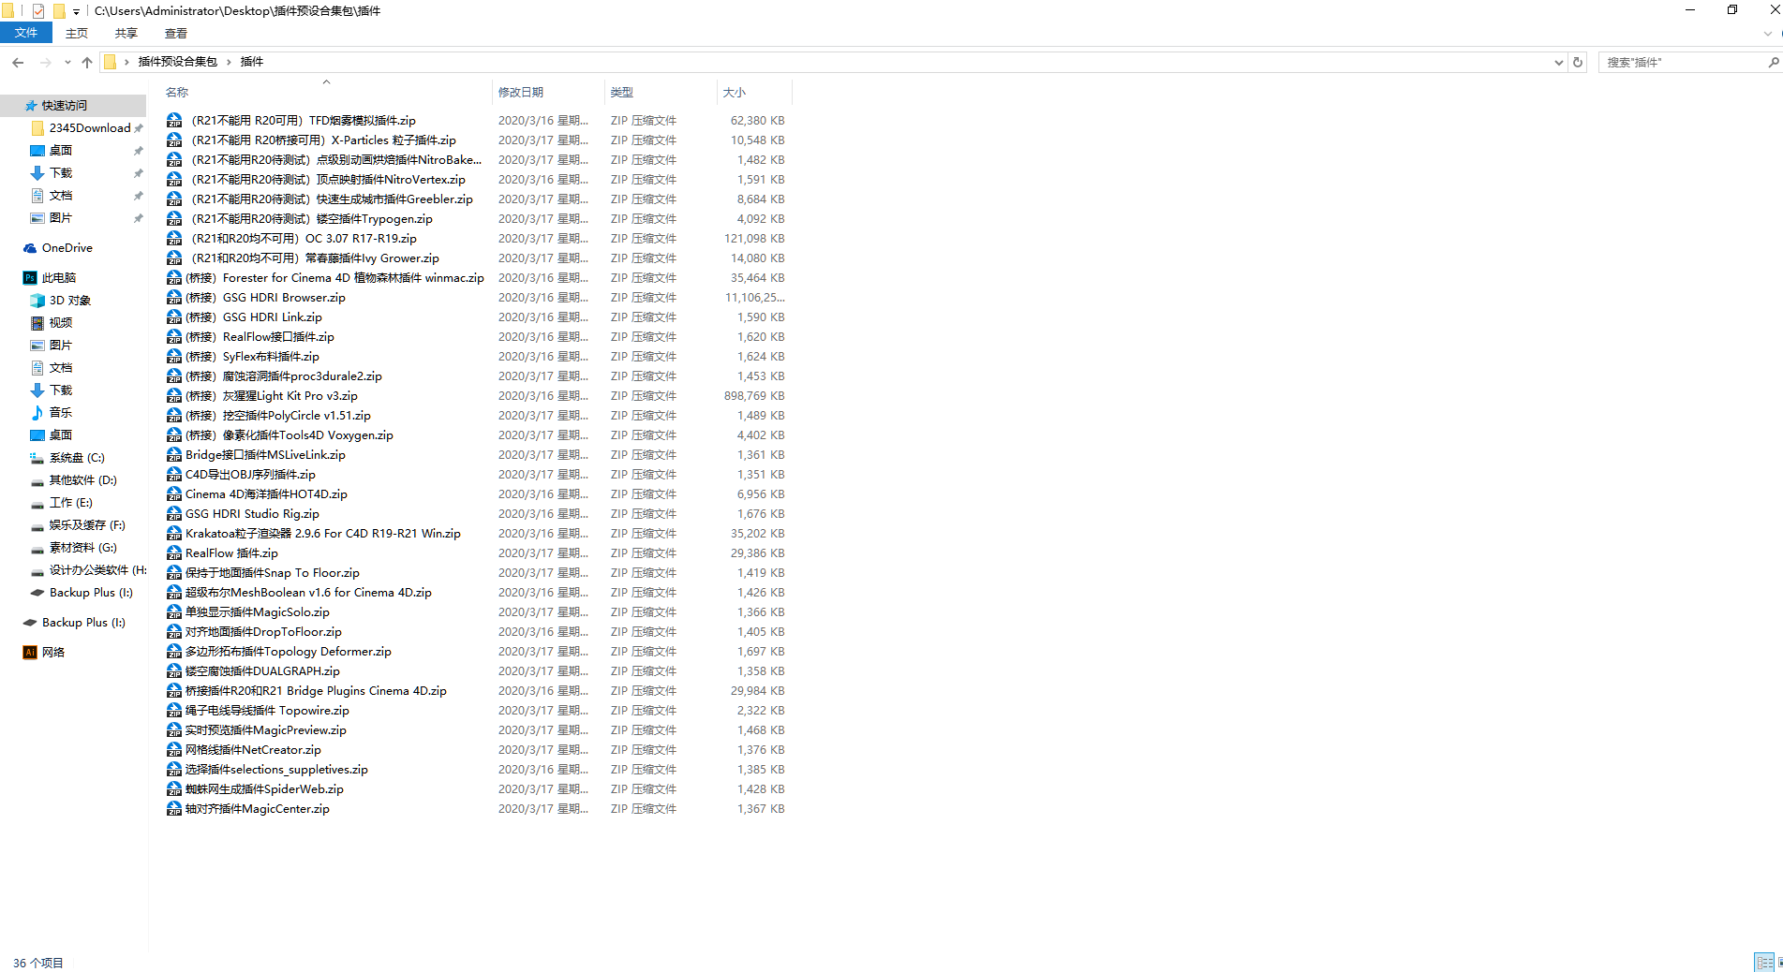
Task: Open Backup Plus (I:) under 此电脑
Action: (91, 593)
